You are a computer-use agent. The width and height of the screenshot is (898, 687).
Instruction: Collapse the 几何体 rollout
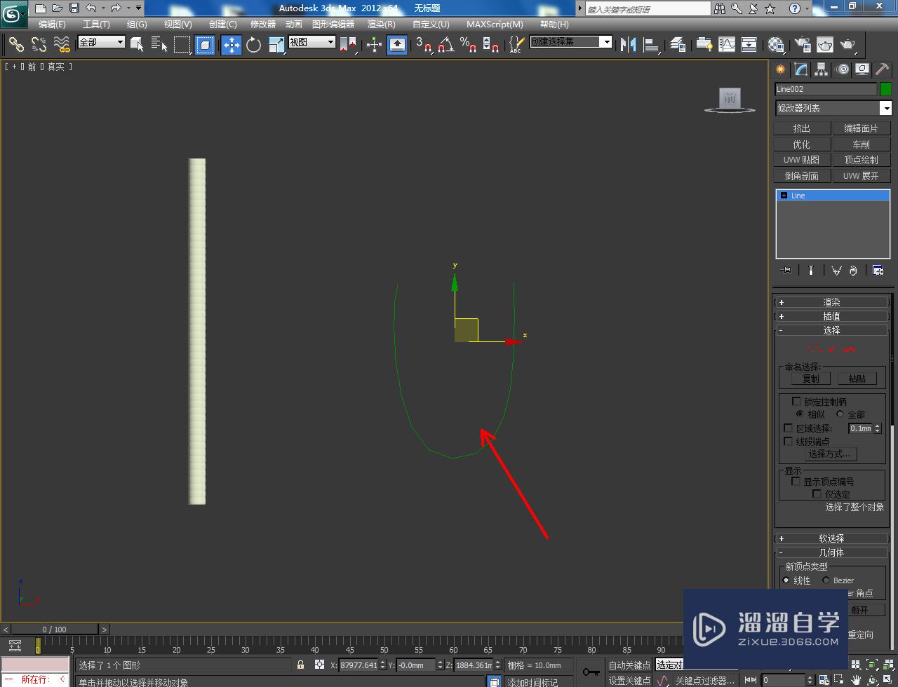click(831, 552)
